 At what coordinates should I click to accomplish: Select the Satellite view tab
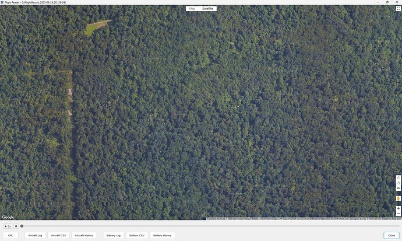[x=208, y=9]
